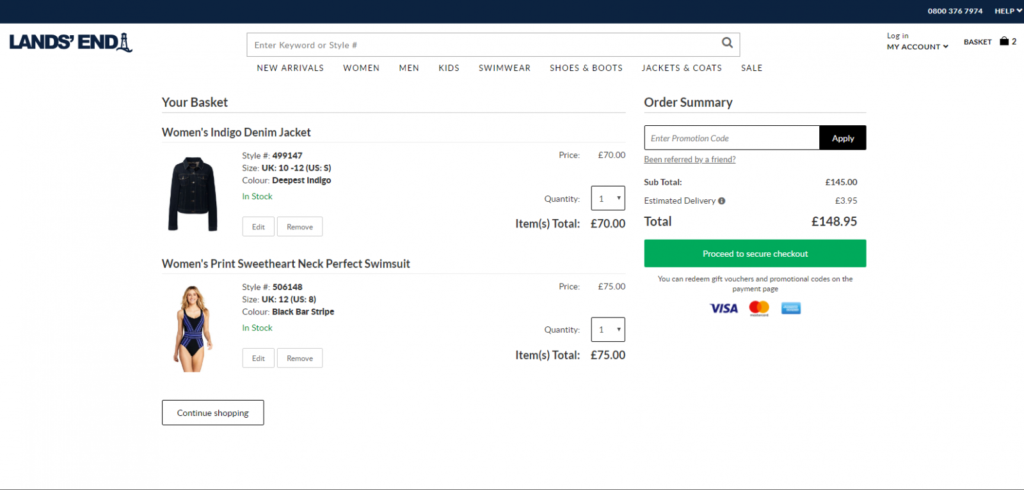Open the MEN menu

409,68
